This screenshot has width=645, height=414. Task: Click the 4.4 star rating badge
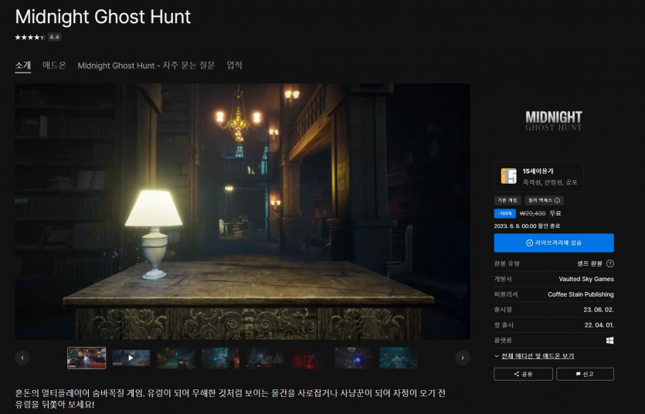54,37
